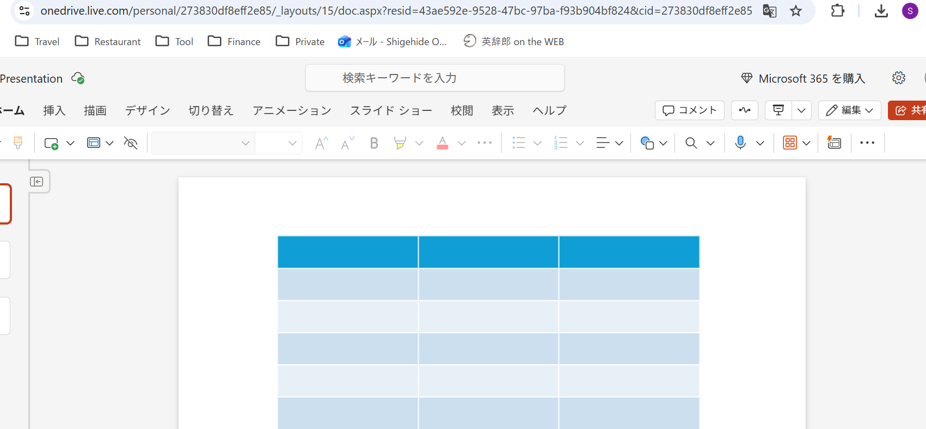The width and height of the screenshot is (926, 429).
Task: Bookmark this page with star icon
Action: [x=796, y=11]
